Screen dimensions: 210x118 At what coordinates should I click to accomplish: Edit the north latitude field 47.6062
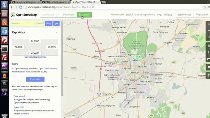tap(35, 41)
